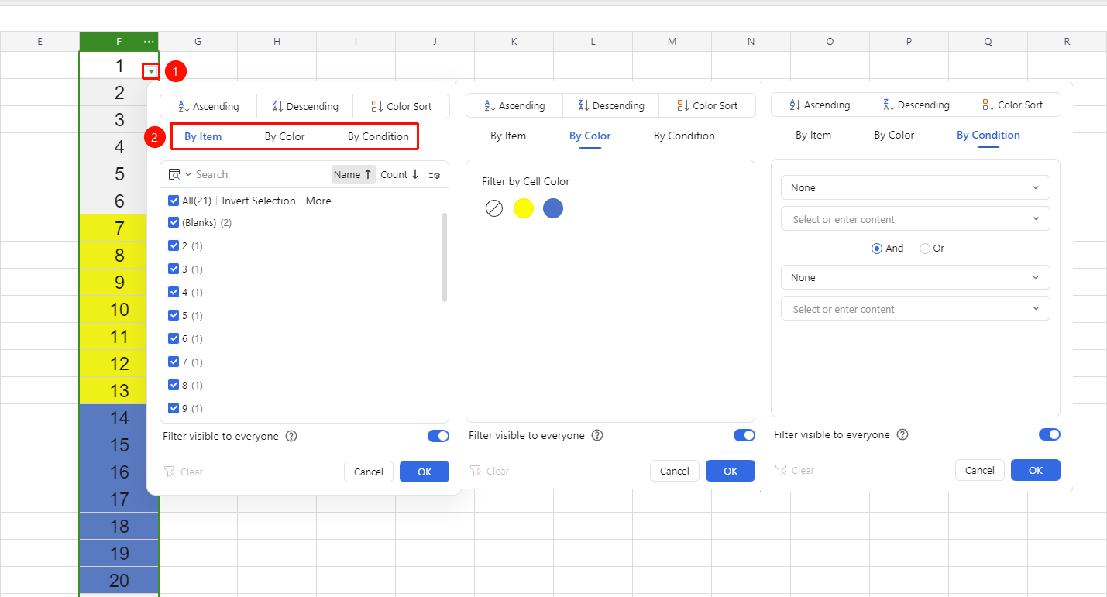
Task: Click the help icon in the item-list filter panel
Action: [x=291, y=436]
